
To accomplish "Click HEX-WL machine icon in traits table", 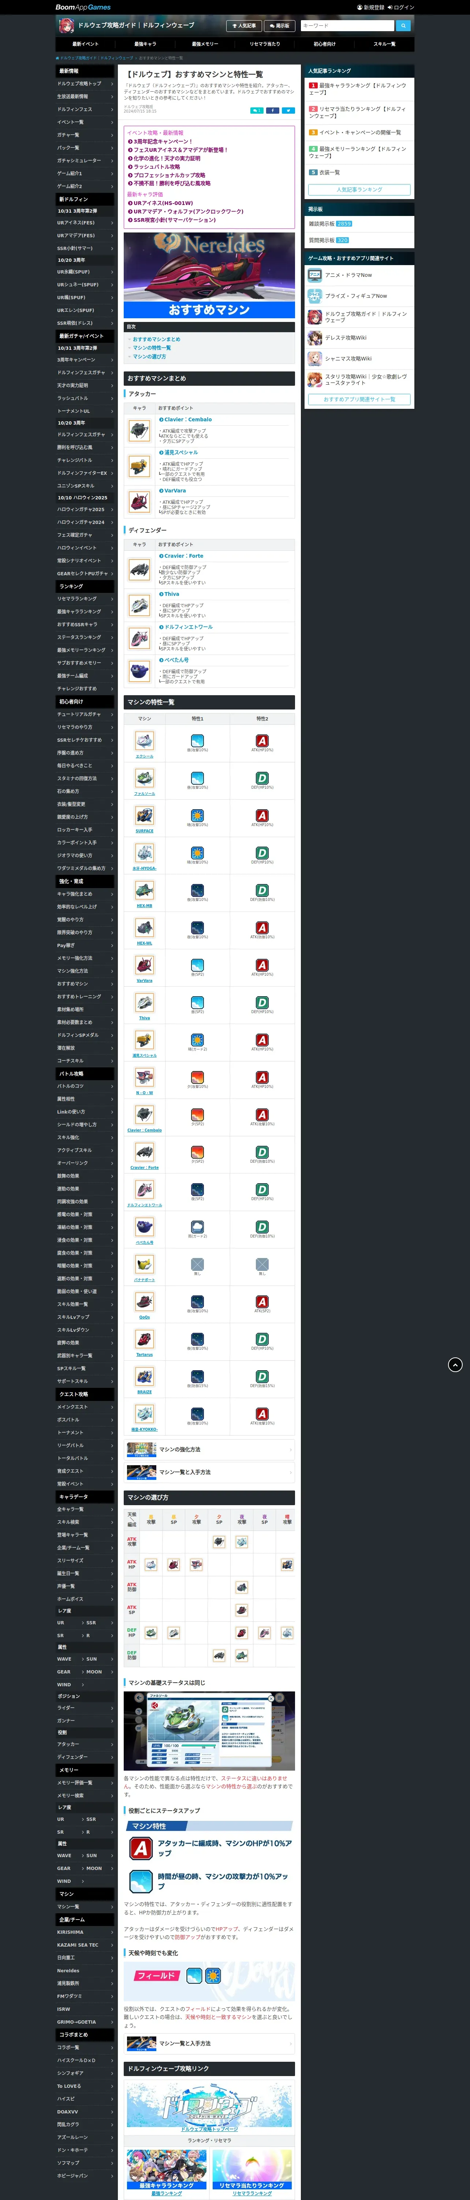I will point(145,928).
